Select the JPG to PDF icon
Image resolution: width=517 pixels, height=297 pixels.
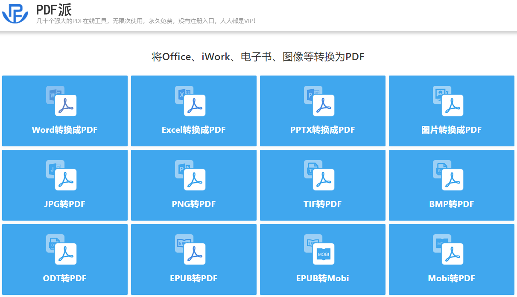coord(61,175)
